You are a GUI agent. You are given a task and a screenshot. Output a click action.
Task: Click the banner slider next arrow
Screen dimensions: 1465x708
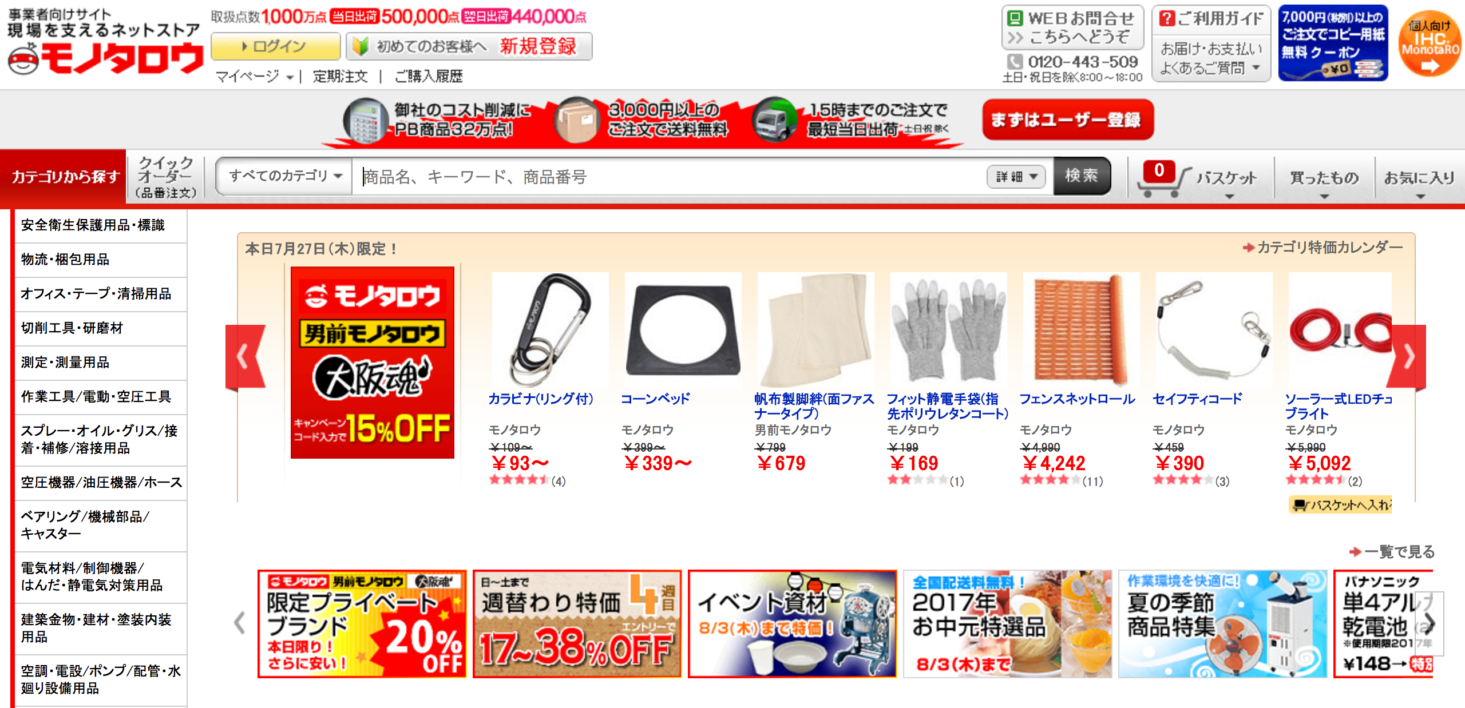(1429, 623)
